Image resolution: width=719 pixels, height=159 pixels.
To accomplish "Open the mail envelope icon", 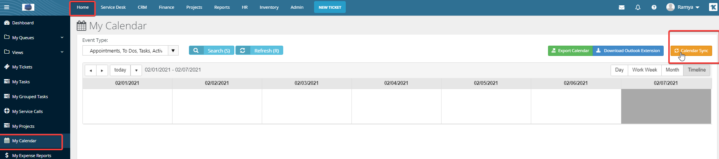I will (622, 7).
